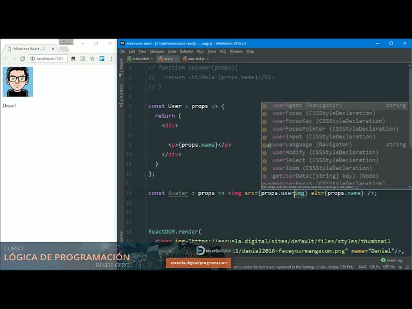Open the Structure tool window sidebar button

(121, 95)
